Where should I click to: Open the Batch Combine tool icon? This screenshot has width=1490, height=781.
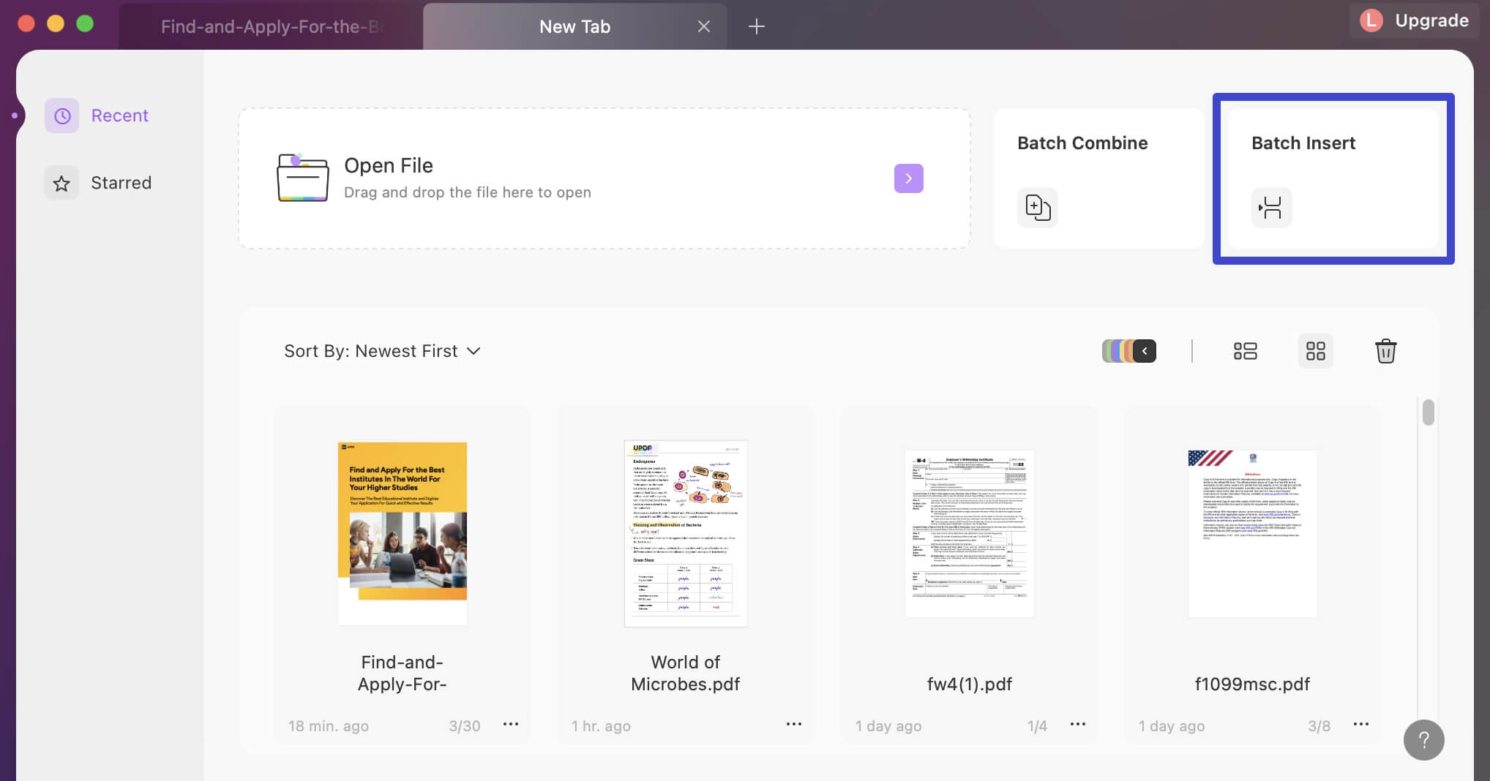point(1037,208)
